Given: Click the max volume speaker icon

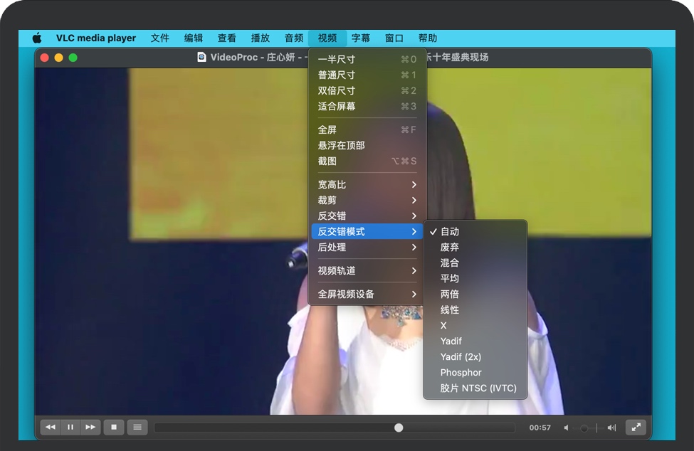Looking at the screenshot, I should tap(611, 428).
